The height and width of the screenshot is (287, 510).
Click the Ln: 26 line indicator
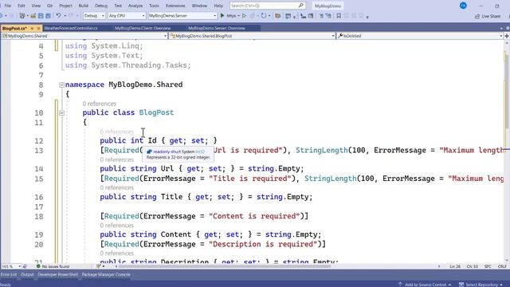[455, 266]
